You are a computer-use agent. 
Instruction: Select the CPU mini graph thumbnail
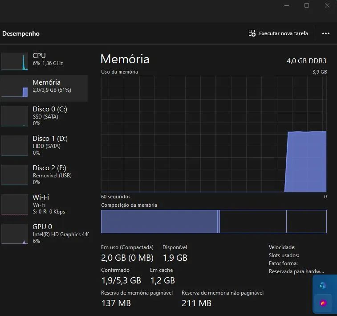[15, 62]
